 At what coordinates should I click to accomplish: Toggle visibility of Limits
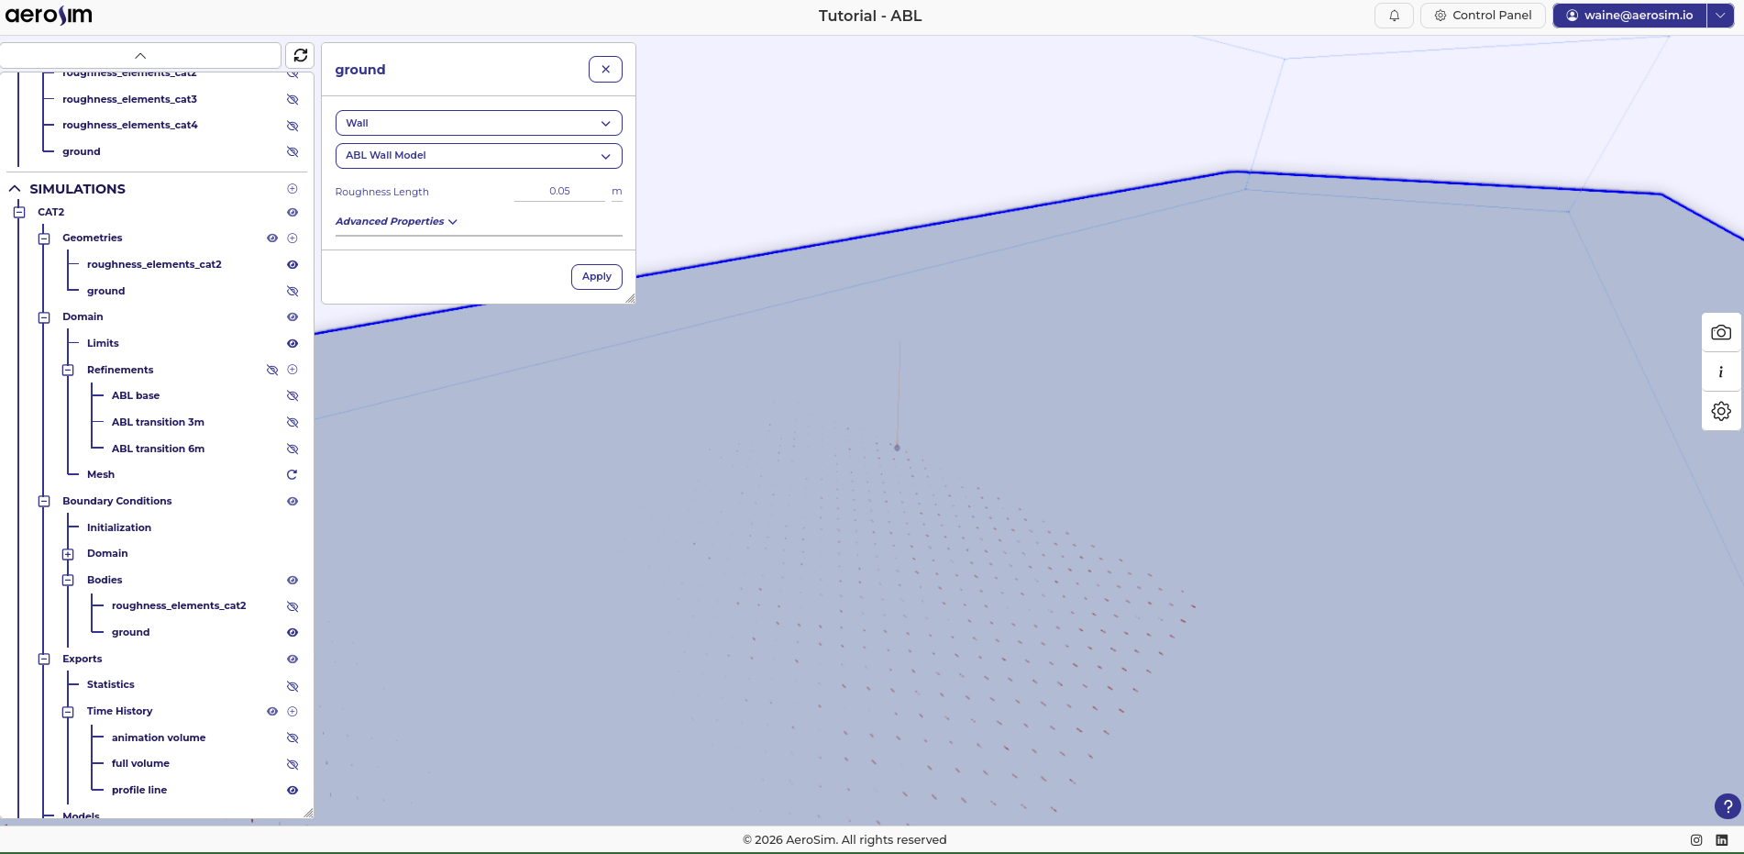293,344
